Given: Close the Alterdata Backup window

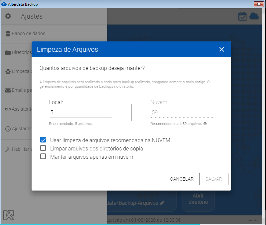Looking at the screenshot, I should tap(259, 4).
